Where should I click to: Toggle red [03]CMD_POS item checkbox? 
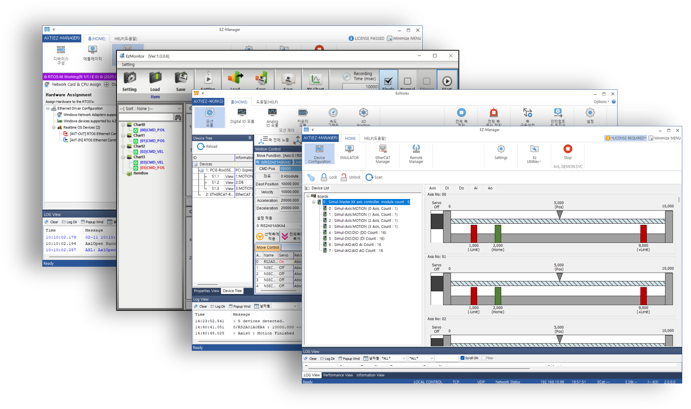tap(136, 168)
